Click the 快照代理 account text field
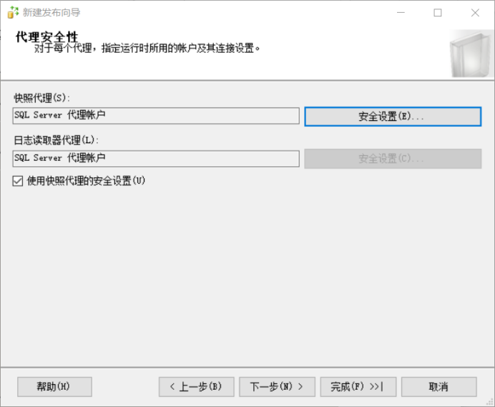This screenshot has width=495, height=407. (156, 115)
